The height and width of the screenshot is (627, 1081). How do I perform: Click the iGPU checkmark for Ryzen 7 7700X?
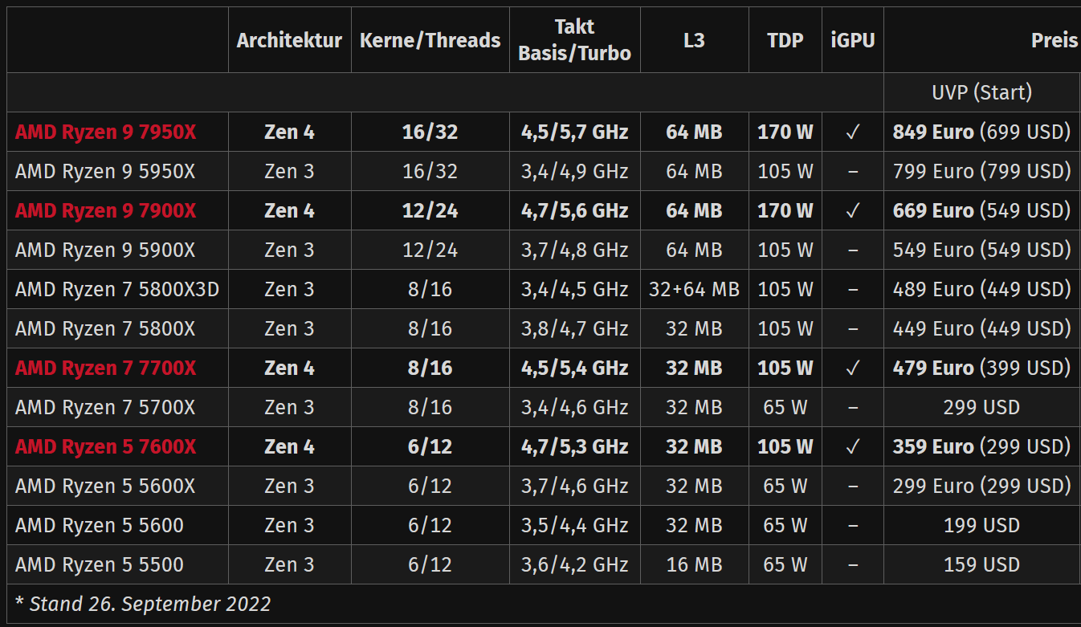(853, 368)
